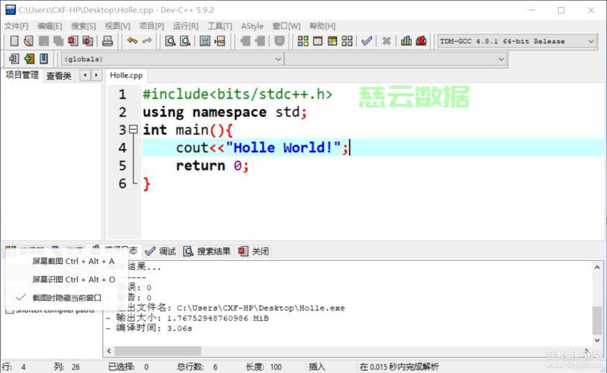This screenshot has height=373, width=607.
Task: Click the Insert icon beside globals
Action: [x=14, y=59]
